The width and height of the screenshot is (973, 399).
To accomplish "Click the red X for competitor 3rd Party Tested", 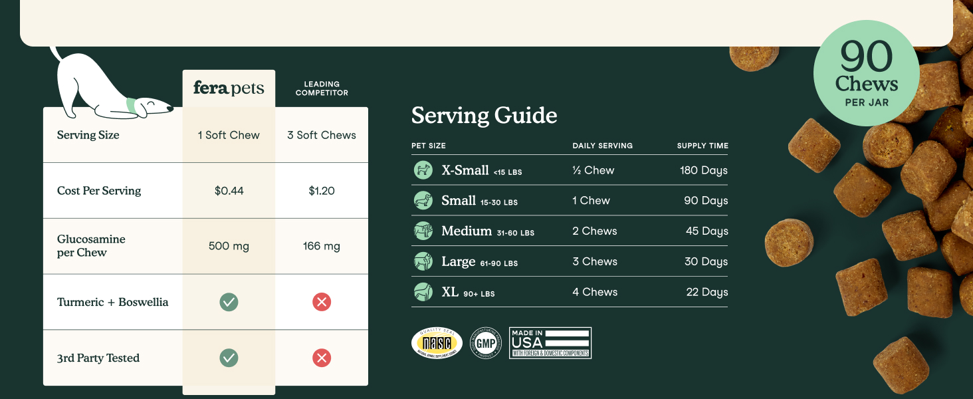I will 322,358.
